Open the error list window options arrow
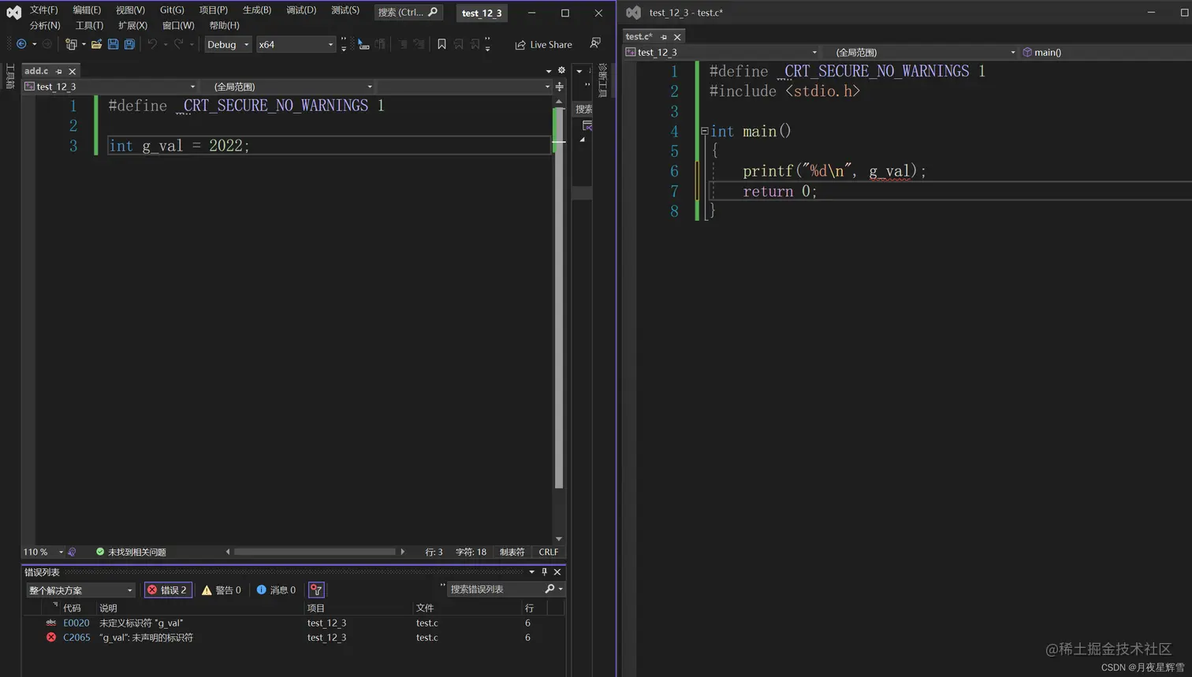Viewport: 1192px width, 677px height. pos(531,572)
